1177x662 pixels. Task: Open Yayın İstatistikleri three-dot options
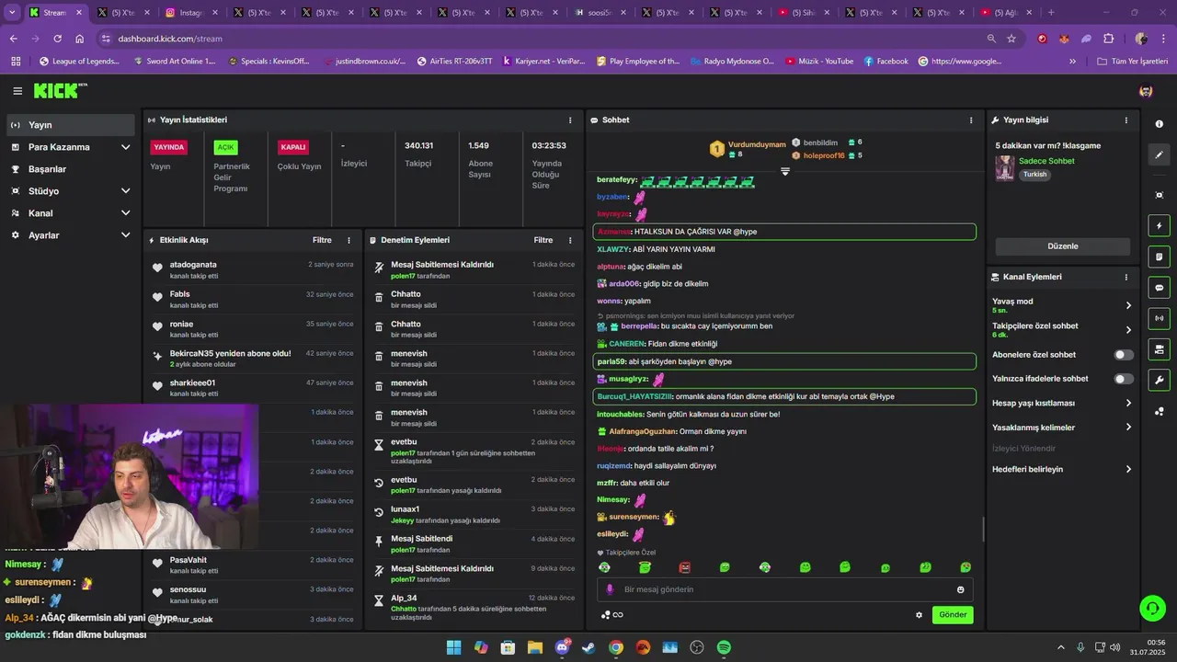tap(570, 120)
